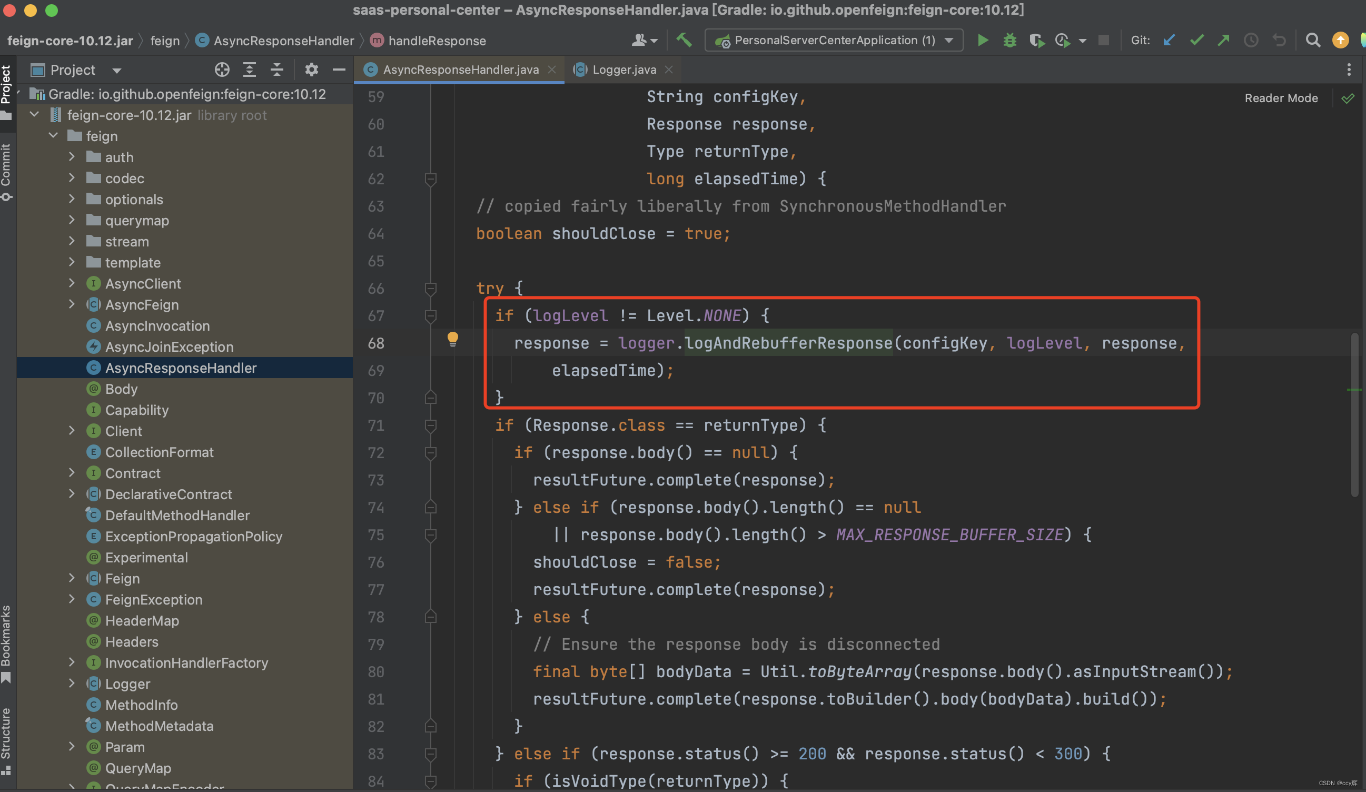Screen dimensions: 1366x792
Task: Select the FeignException class in tree
Action: point(153,600)
